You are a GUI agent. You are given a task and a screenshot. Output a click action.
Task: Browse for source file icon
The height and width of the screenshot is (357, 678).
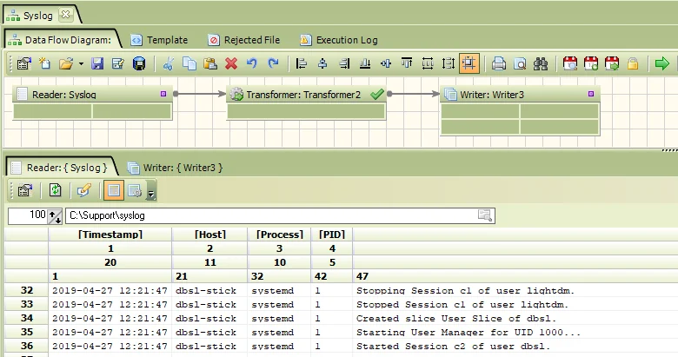tap(485, 215)
